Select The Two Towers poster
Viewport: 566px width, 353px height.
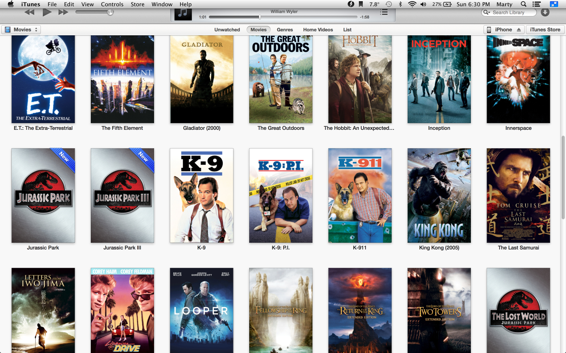tap(439, 310)
